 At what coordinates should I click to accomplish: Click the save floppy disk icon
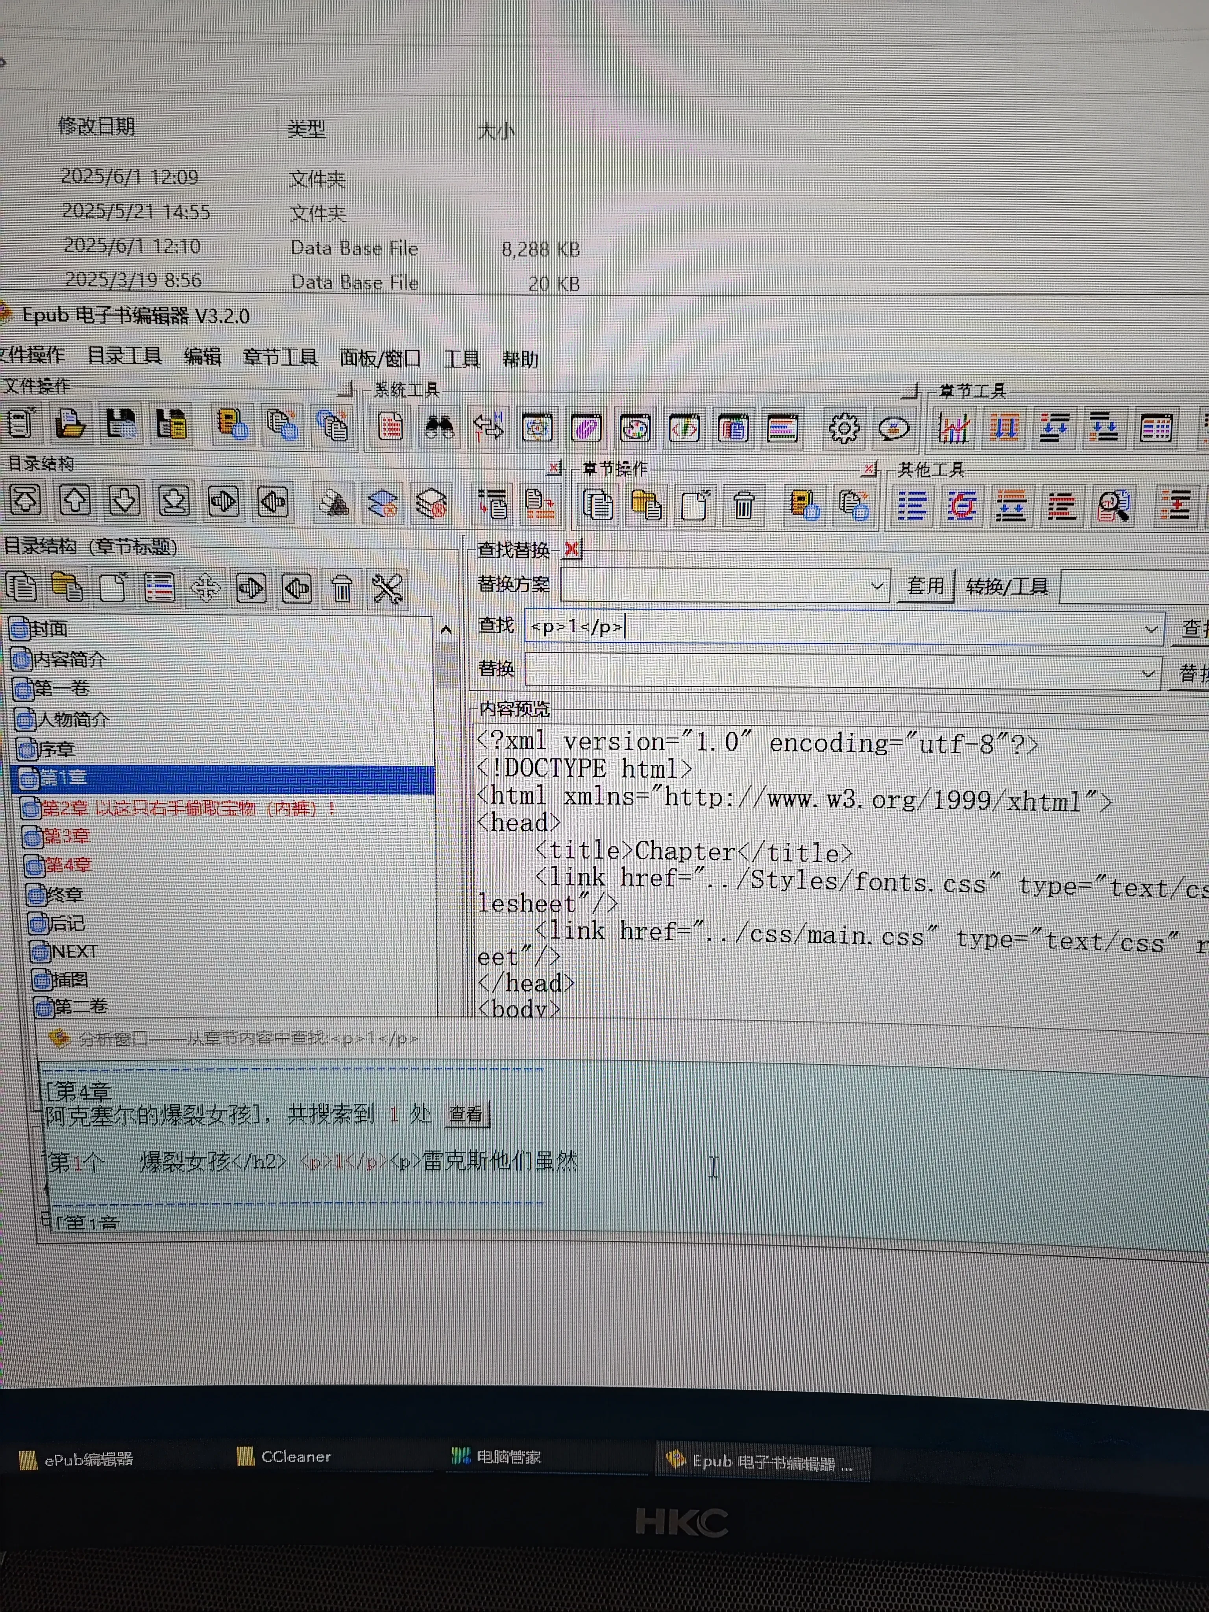point(120,423)
